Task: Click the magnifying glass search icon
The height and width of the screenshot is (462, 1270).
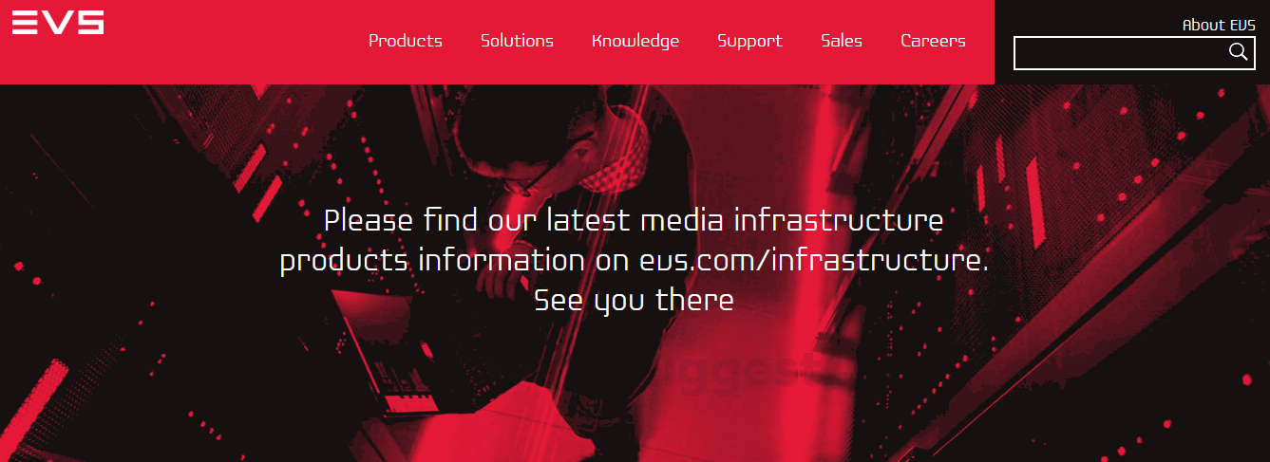Action: click(x=1238, y=52)
